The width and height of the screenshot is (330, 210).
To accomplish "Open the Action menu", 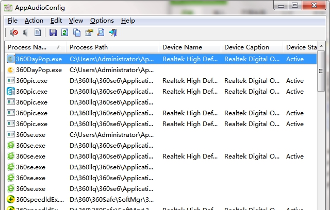I will (x=34, y=21).
